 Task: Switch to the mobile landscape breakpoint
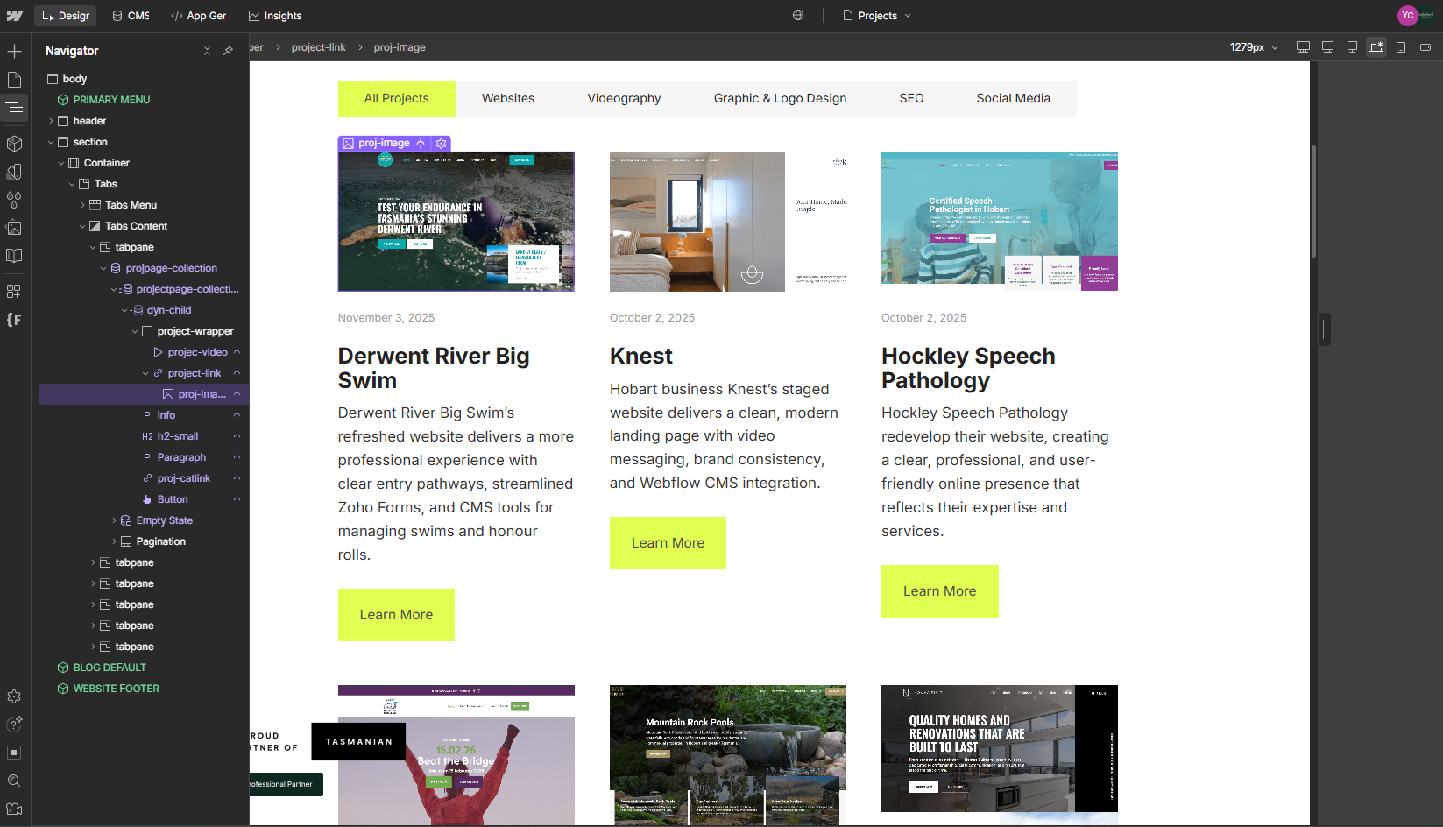coord(1425,47)
